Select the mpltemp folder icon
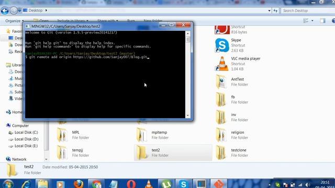 click(141, 135)
